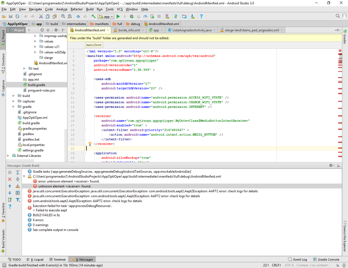The height and width of the screenshot is (268, 348).
Task: Open the Build Variants side panel
Action: [x=3, y=241]
